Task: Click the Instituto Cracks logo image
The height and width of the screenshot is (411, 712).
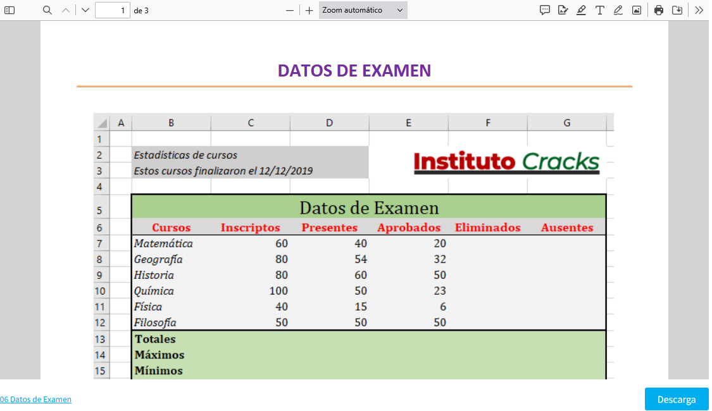Action: [506, 162]
